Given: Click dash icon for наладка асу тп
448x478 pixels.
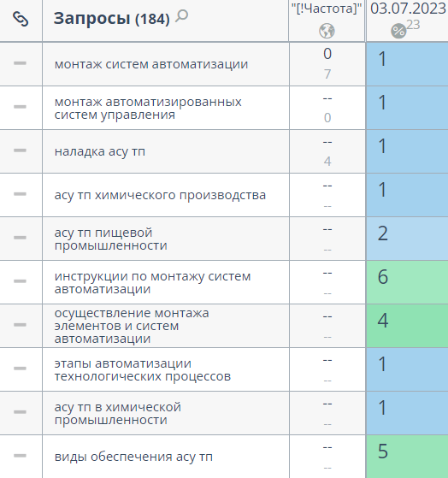Looking at the screenshot, I should coord(20,150).
